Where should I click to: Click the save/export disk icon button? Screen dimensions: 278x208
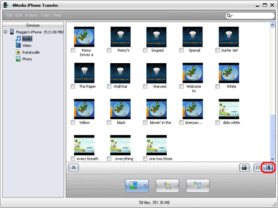(x=244, y=168)
